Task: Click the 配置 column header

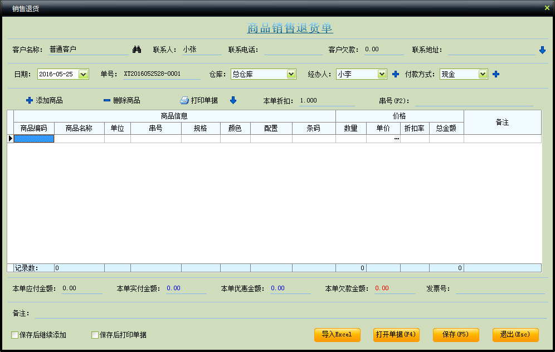Action: pos(271,128)
